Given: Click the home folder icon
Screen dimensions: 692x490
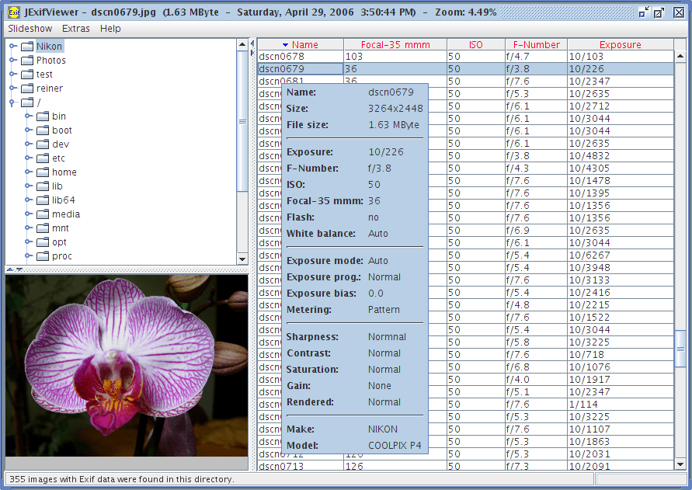Looking at the screenshot, I should [43, 172].
